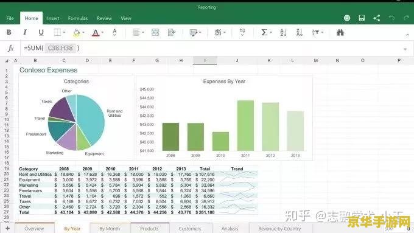Expand the formula bar arrow
Image resolution: width=414 pixels, height=233 pixels.
pos(405,49)
